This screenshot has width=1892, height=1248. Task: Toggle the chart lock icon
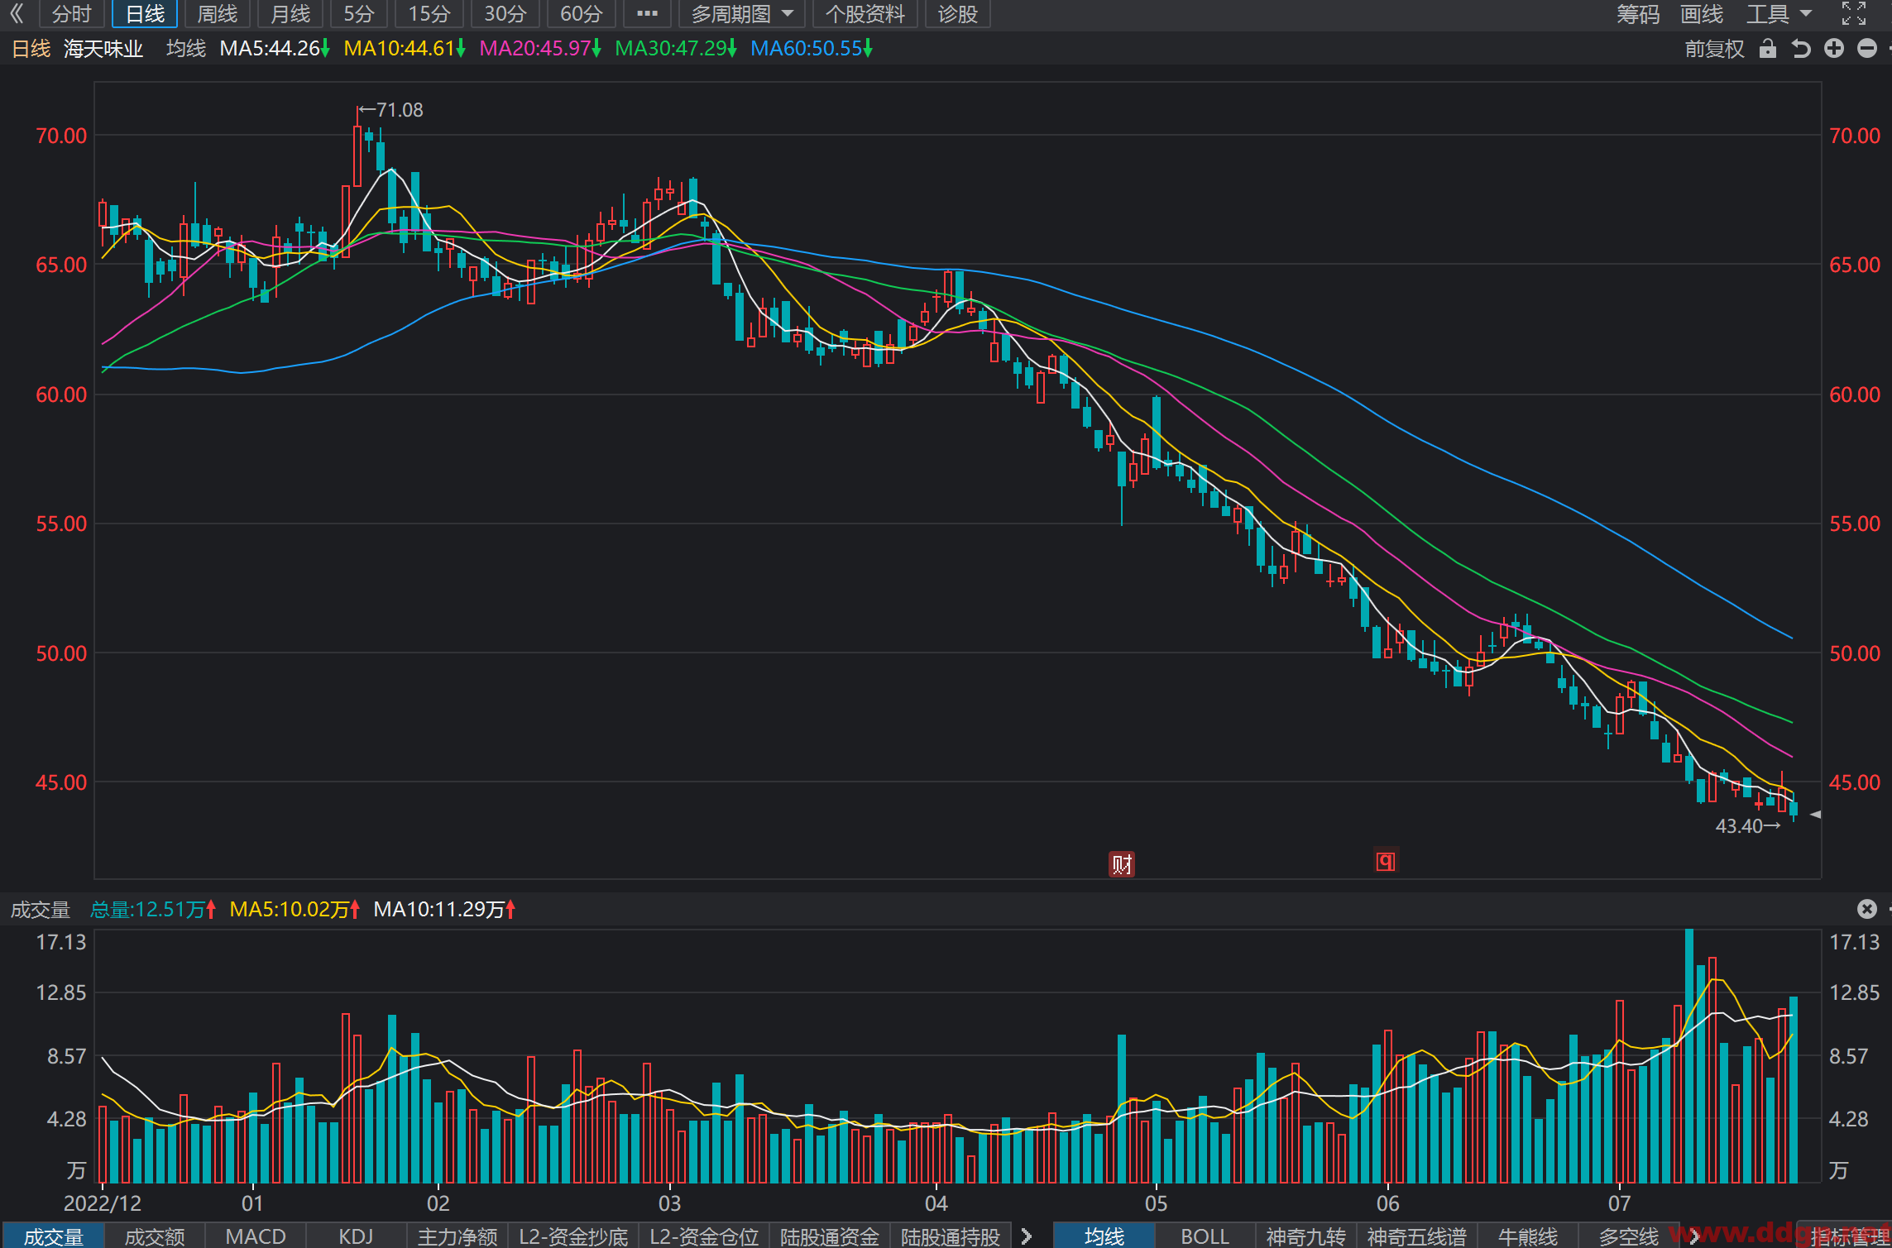coord(1768,49)
